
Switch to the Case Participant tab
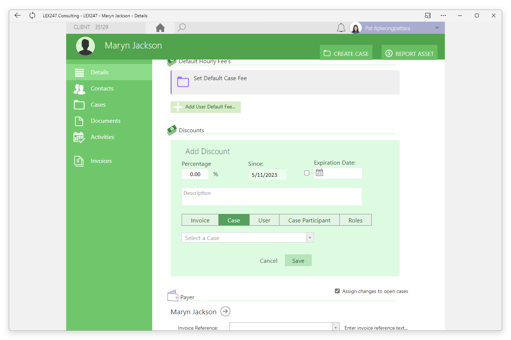point(309,220)
